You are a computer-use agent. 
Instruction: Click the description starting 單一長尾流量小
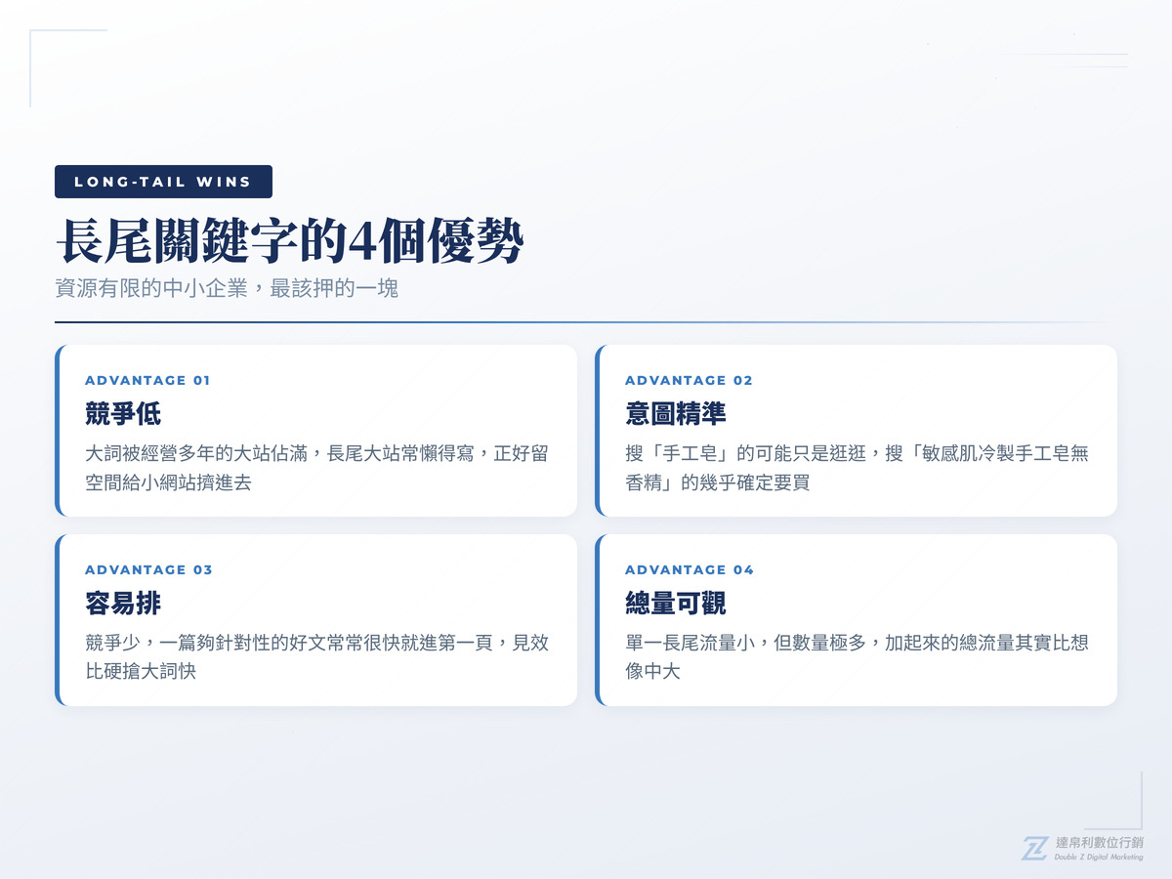857,657
